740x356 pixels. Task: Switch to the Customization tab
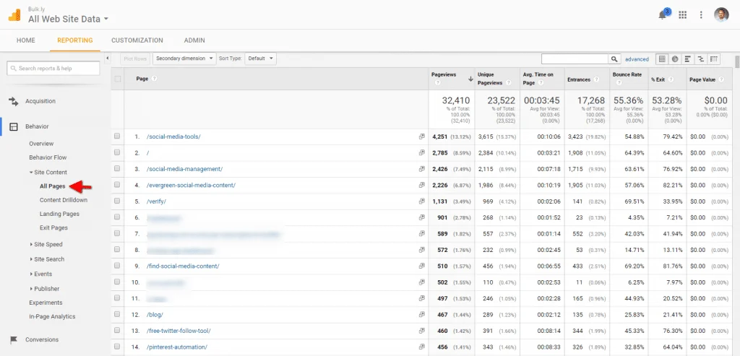[137, 40]
